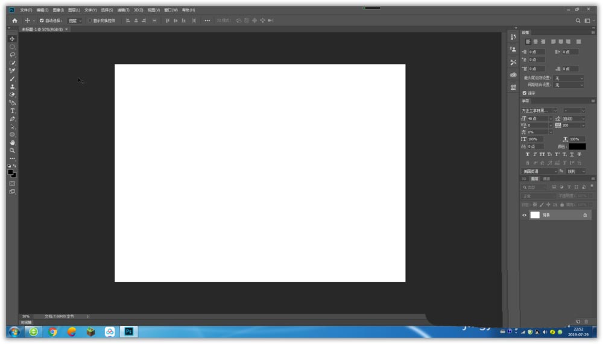Select the Eraser tool

12,95
